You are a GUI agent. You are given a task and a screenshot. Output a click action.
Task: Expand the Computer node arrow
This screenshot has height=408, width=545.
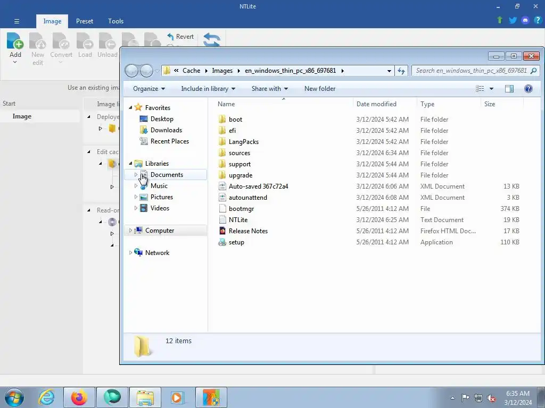point(131,231)
